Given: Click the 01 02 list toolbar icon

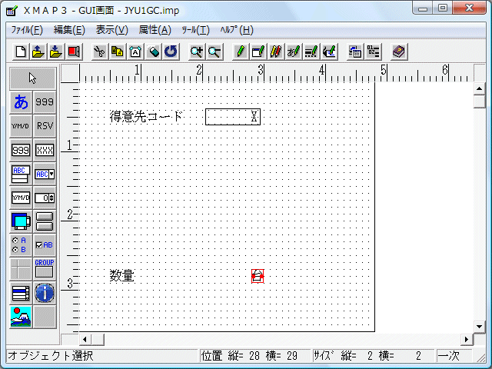Looking at the screenshot, I should point(373,52).
